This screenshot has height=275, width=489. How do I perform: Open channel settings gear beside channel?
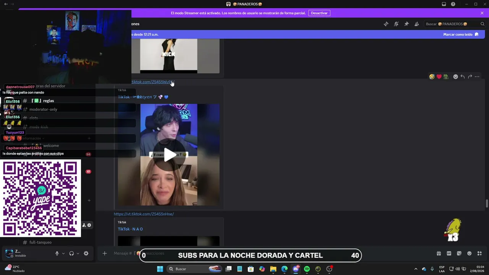pyautogui.click(x=89, y=225)
